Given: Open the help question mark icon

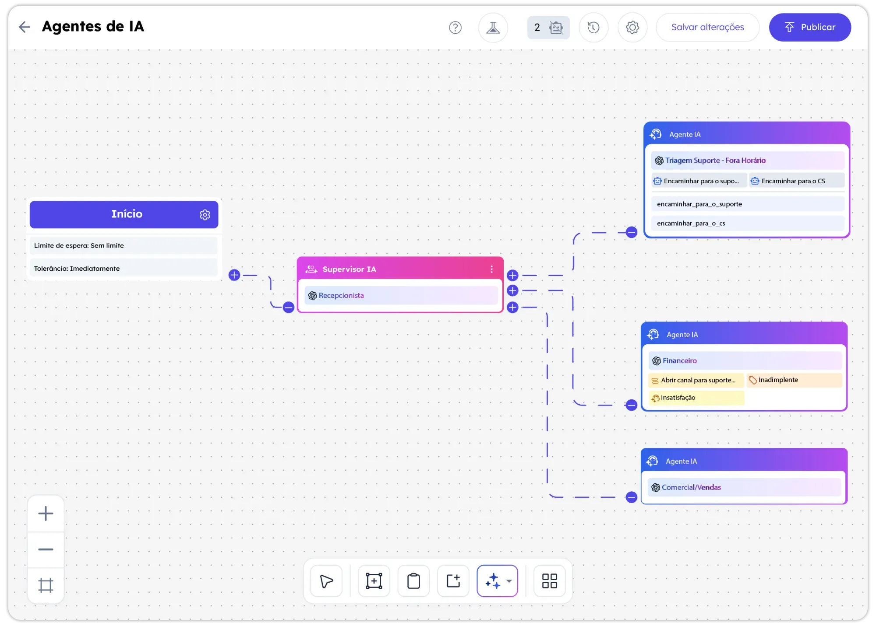Looking at the screenshot, I should tap(455, 27).
